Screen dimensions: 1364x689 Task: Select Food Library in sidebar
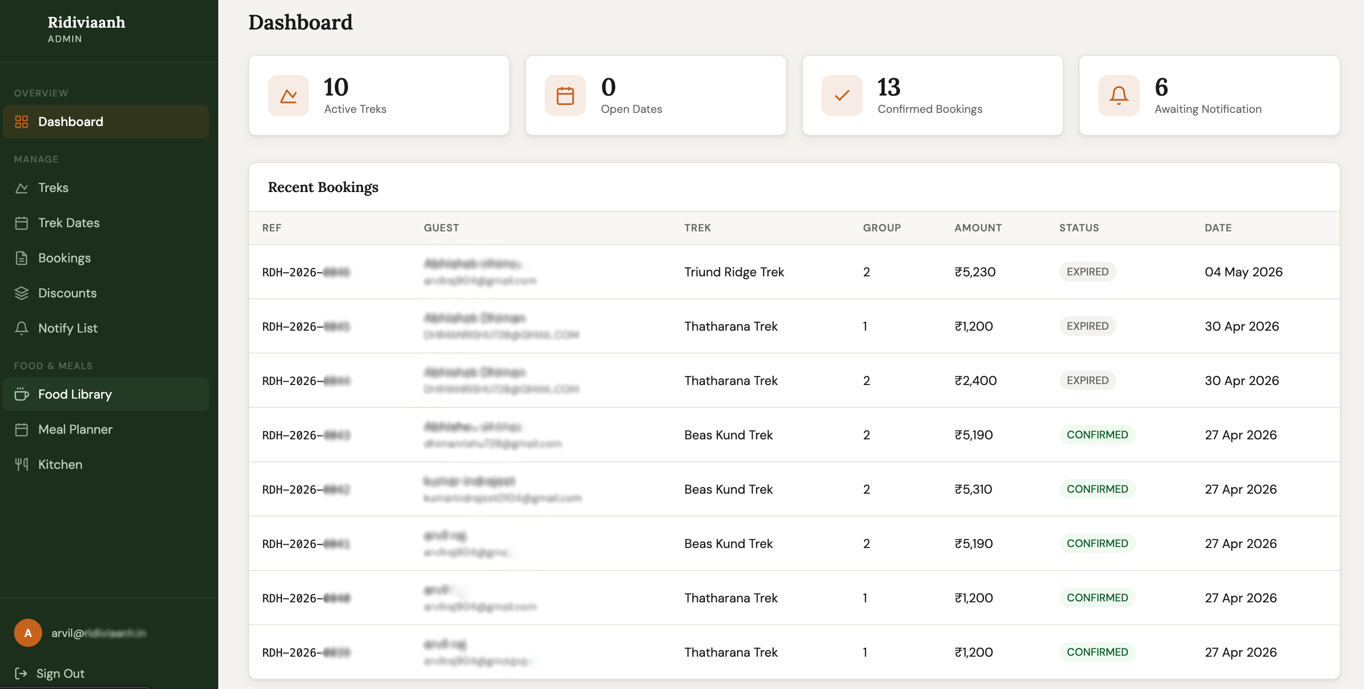pyautogui.click(x=106, y=394)
